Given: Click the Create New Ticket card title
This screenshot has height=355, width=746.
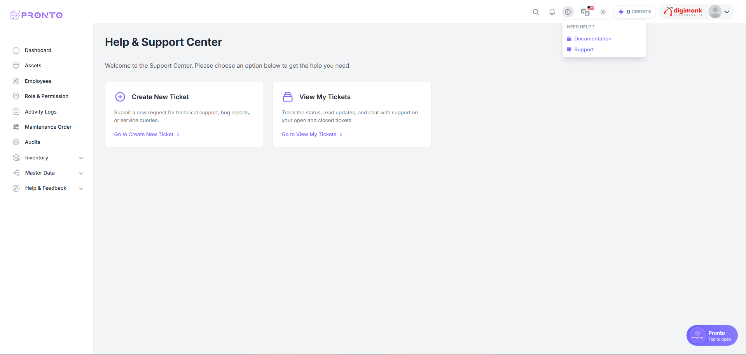Looking at the screenshot, I should (x=160, y=97).
